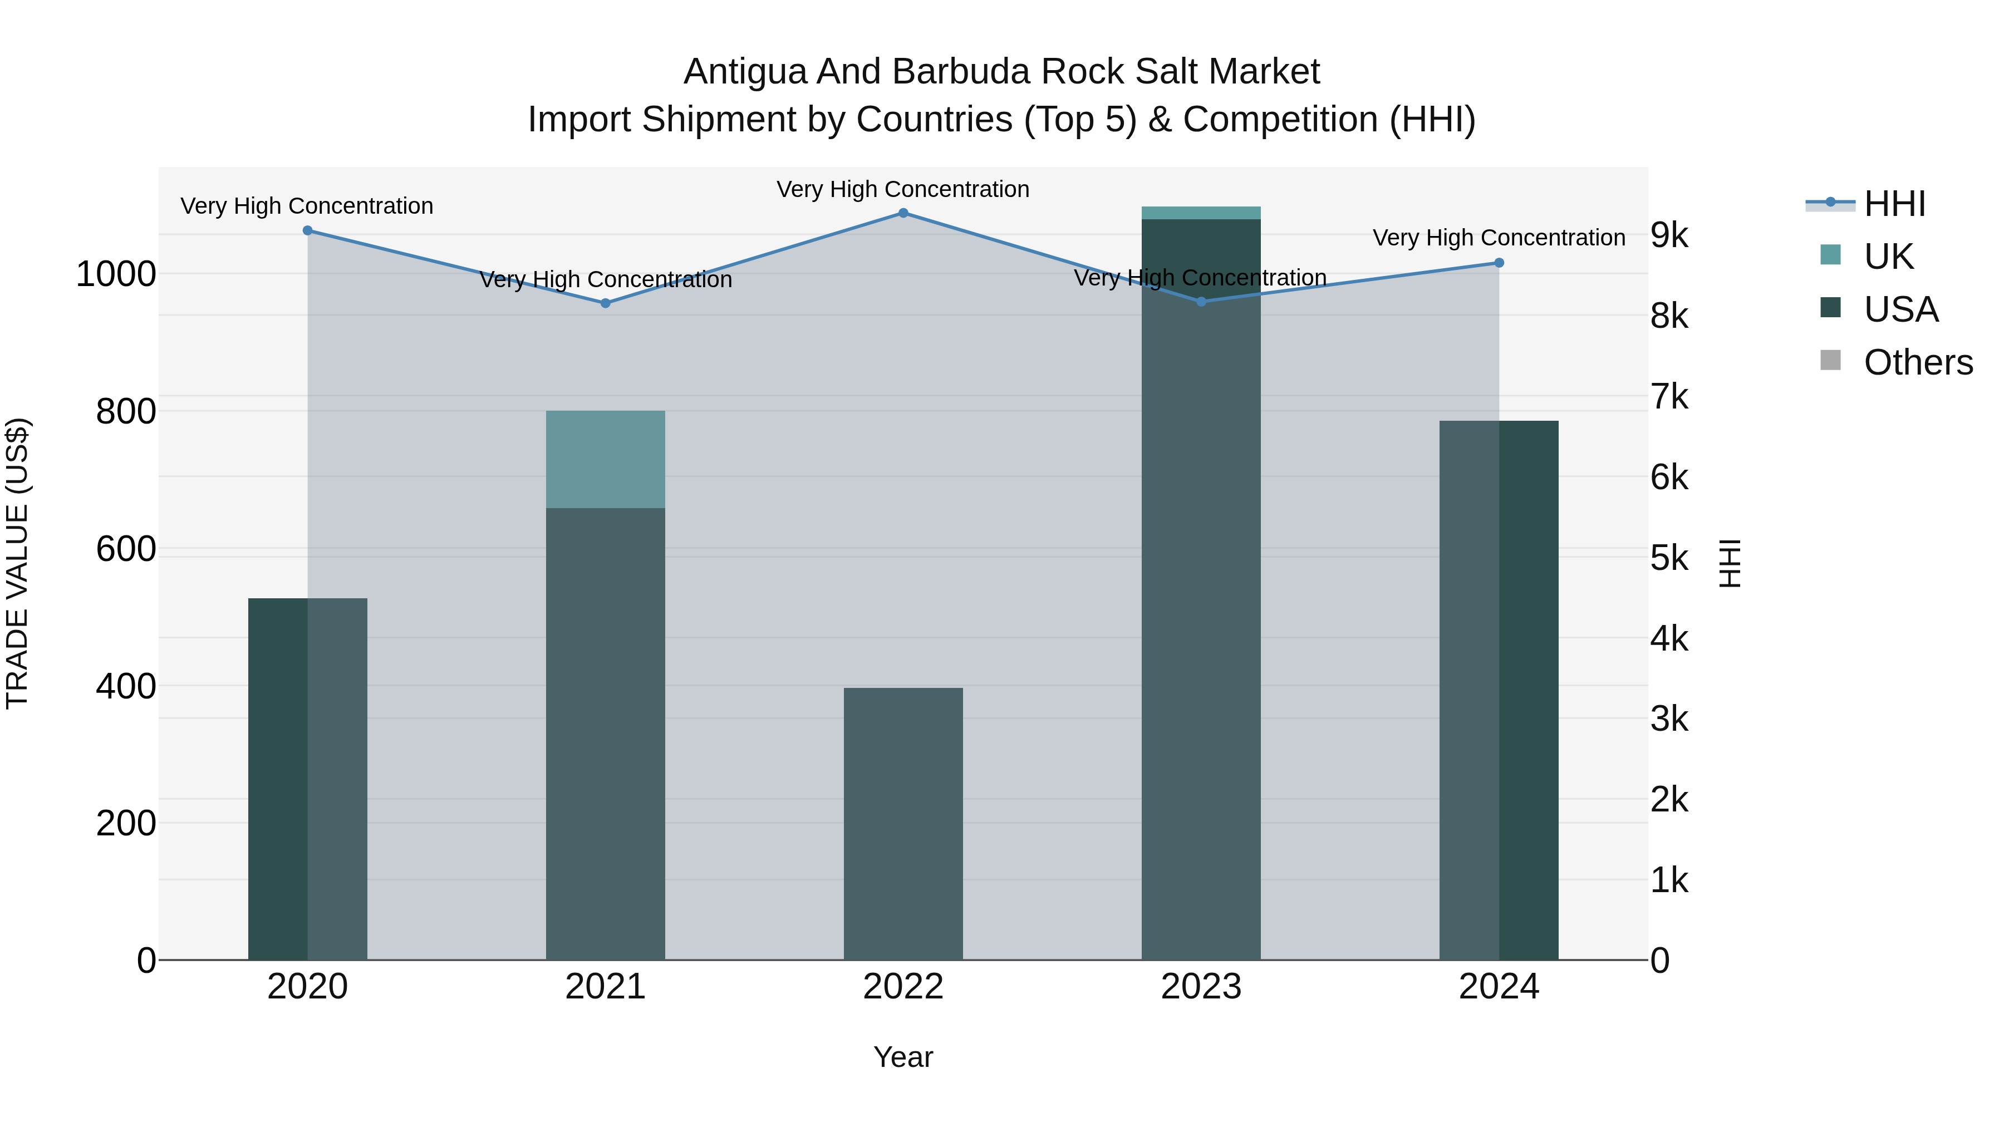Click the 9k right axis tick label

coord(1669,235)
